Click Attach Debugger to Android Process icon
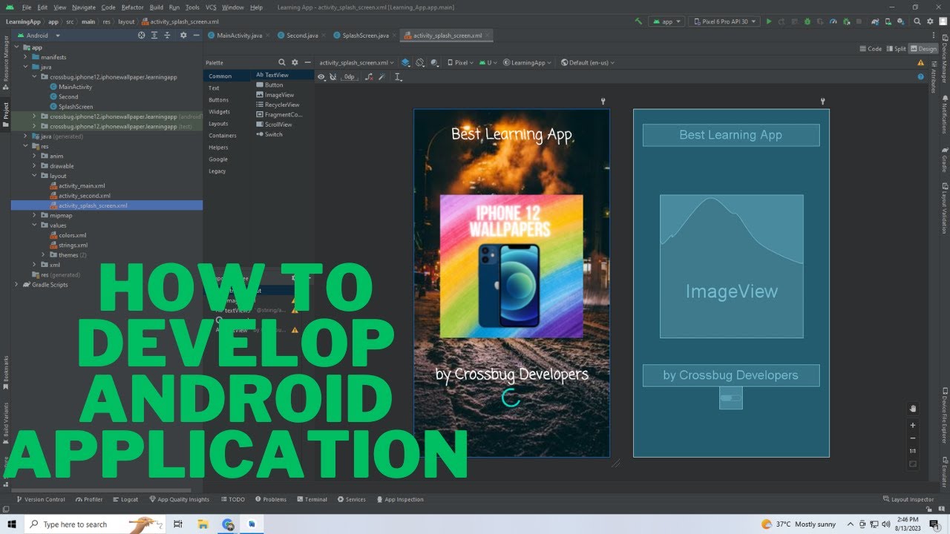 click(x=847, y=22)
